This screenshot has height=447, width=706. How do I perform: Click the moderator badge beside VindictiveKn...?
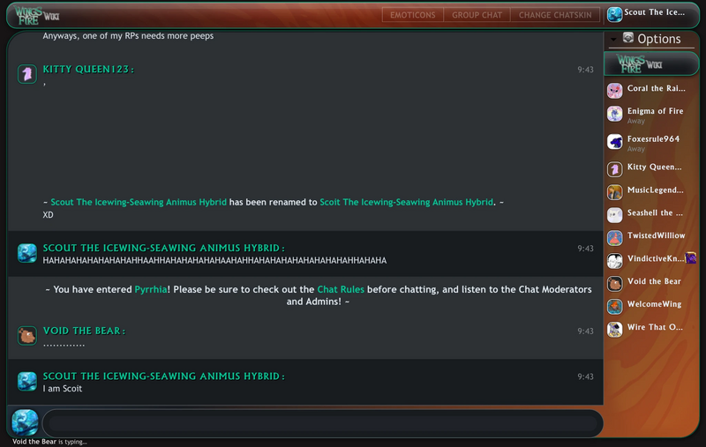[x=691, y=257]
